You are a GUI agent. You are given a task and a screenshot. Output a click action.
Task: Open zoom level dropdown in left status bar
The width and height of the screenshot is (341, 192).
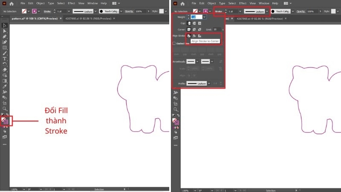coord(24,189)
